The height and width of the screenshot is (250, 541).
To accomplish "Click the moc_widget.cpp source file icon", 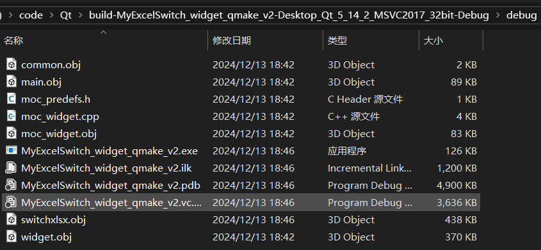I will tap(12, 116).
